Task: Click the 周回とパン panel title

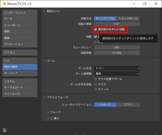Action: (53, 11)
